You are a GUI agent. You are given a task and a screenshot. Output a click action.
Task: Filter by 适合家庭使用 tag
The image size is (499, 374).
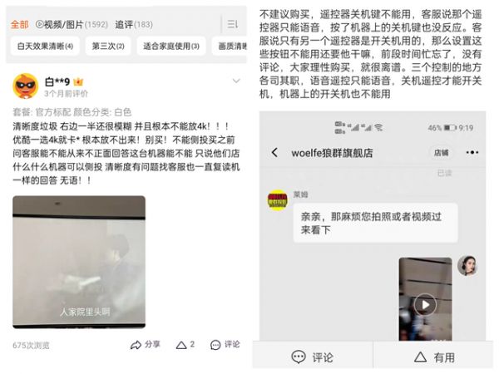(171, 47)
